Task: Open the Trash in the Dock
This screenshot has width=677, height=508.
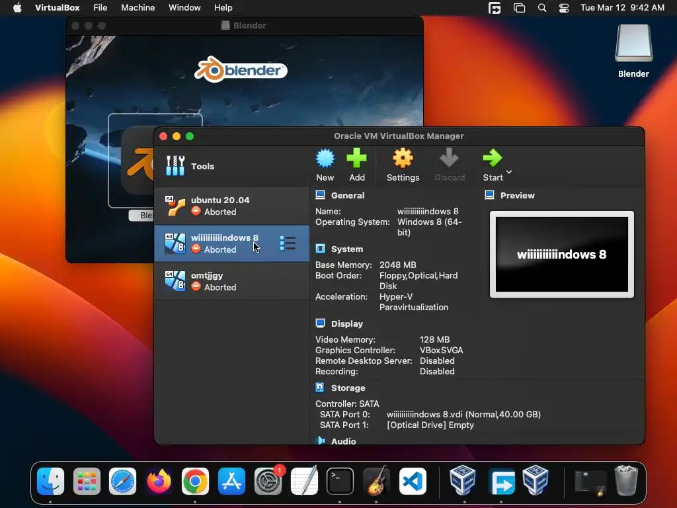Action: (626, 480)
